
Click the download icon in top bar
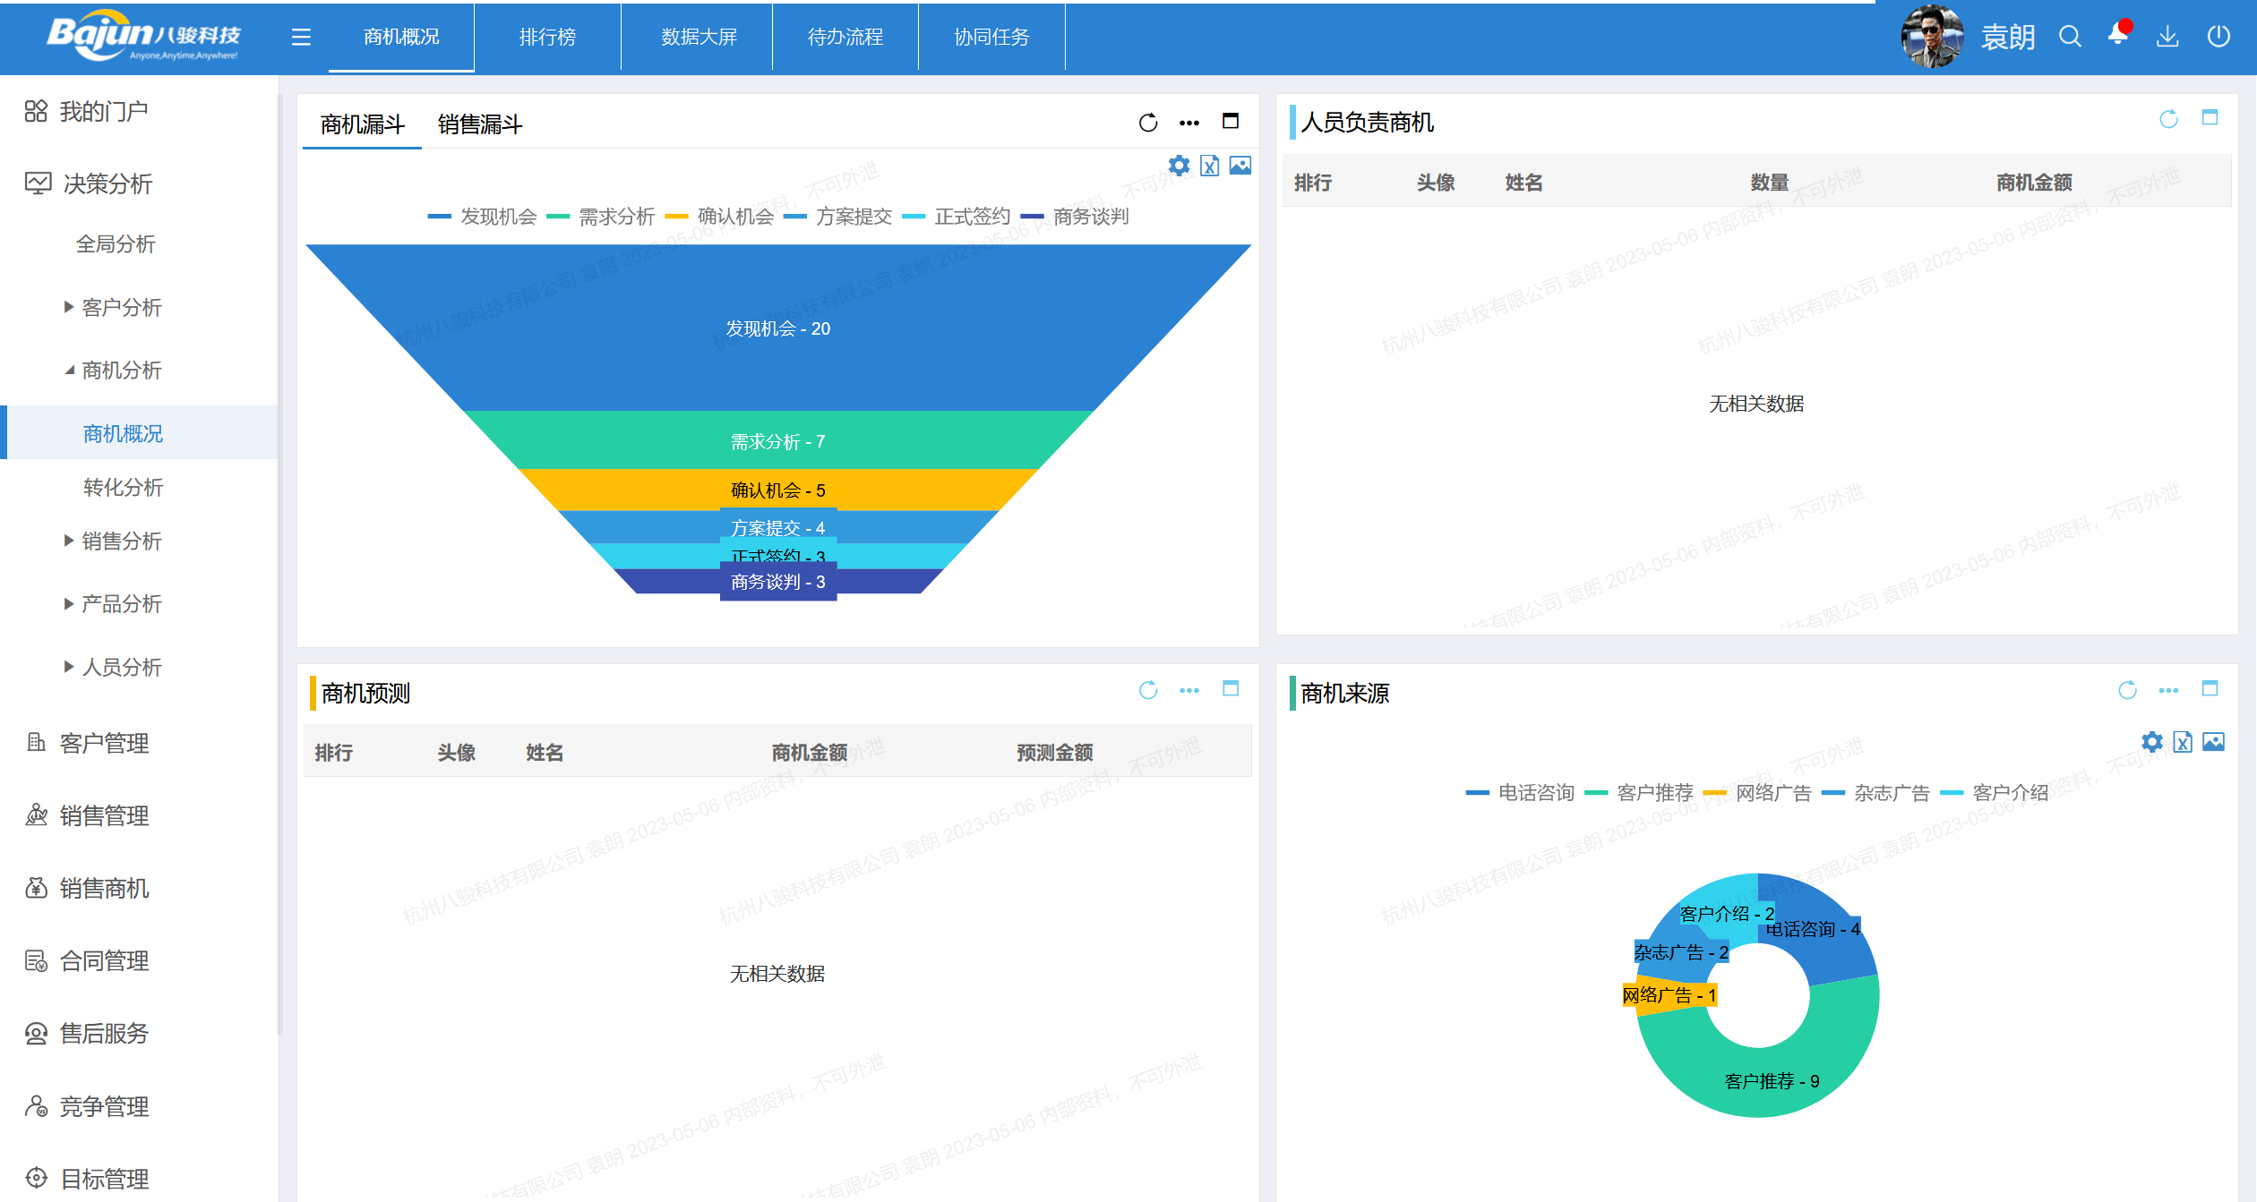click(x=2168, y=37)
